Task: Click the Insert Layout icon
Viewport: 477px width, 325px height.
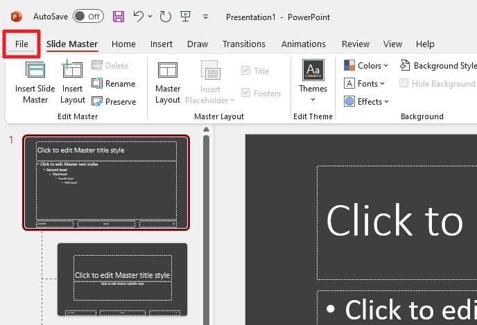Action: (x=72, y=69)
